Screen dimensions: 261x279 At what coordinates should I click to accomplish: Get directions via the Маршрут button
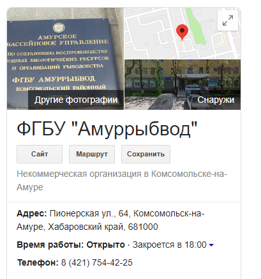(x=92, y=154)
